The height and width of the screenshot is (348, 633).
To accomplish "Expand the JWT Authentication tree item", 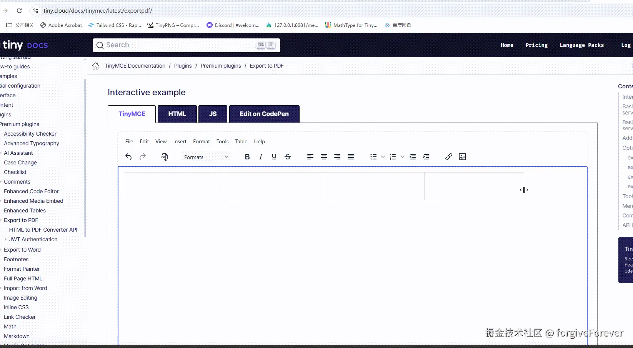I will tap(6, 239).
